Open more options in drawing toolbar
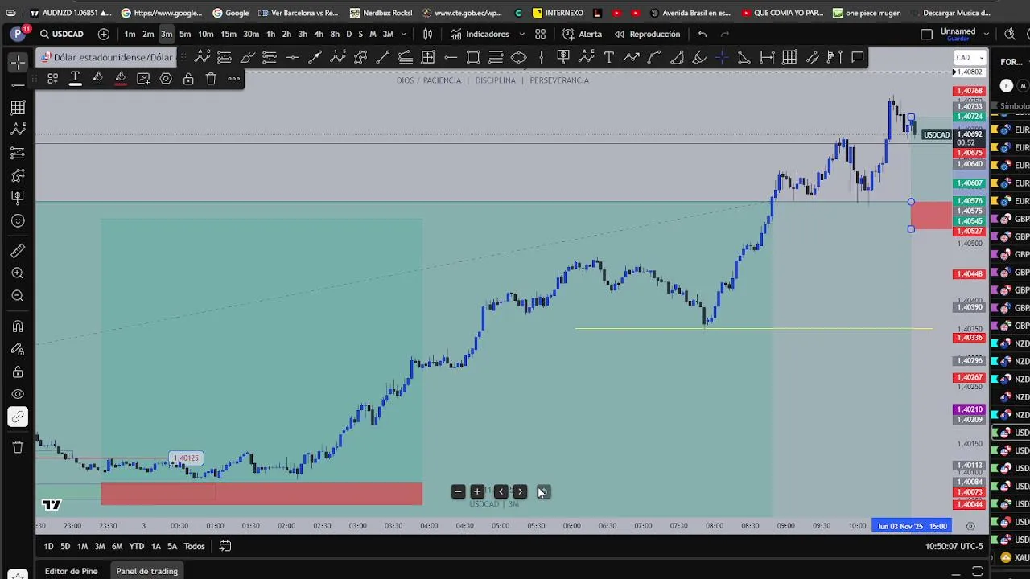This screenshot has width=1030, height=579. point(233,78)
